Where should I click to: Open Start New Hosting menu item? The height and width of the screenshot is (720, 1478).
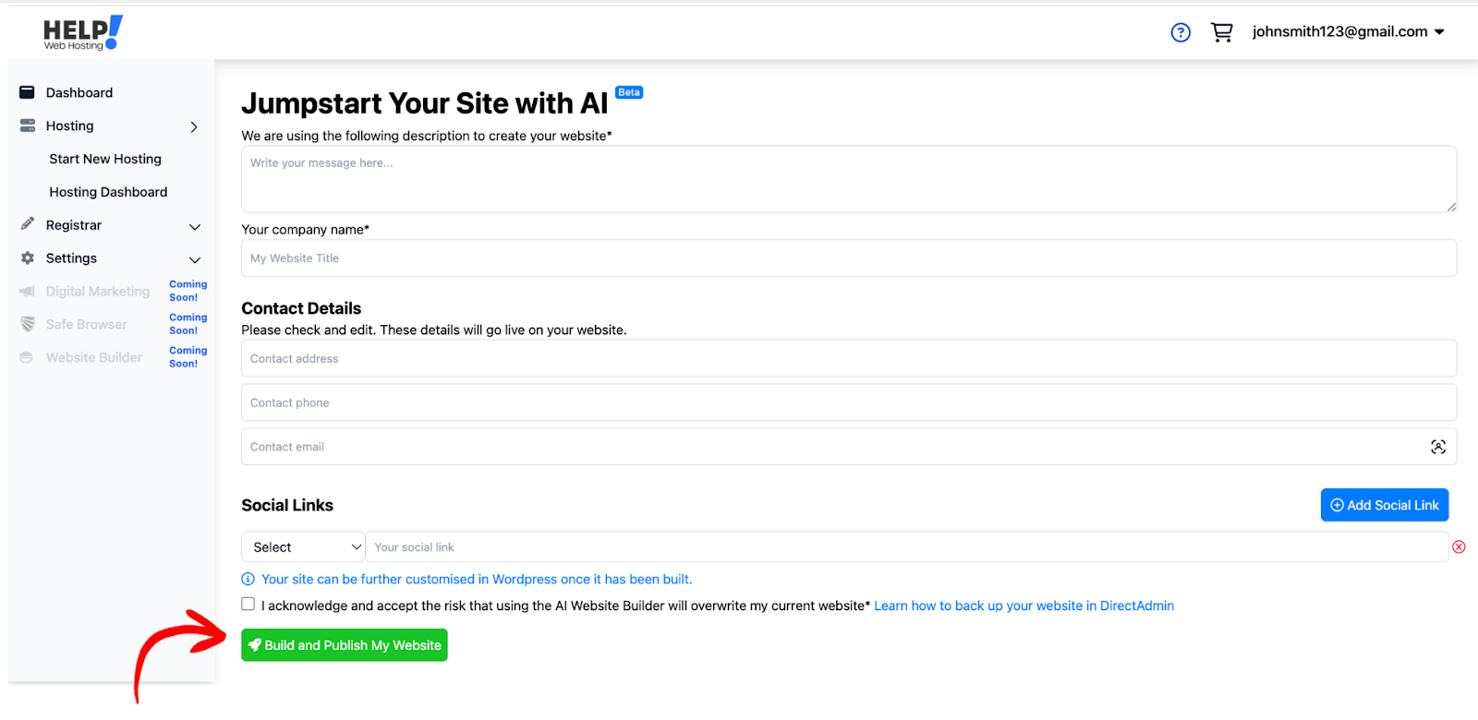tap(105, 159)
